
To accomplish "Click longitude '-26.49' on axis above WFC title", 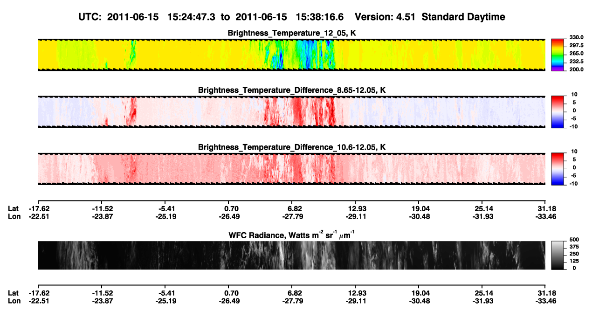I will click(x=229, y=216).
